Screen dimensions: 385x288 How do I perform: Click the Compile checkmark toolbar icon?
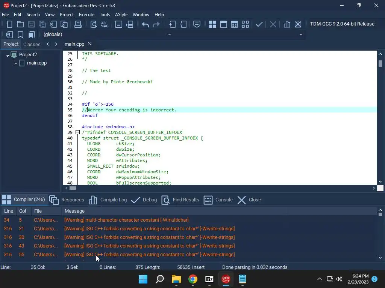click(x=259, y=24)
